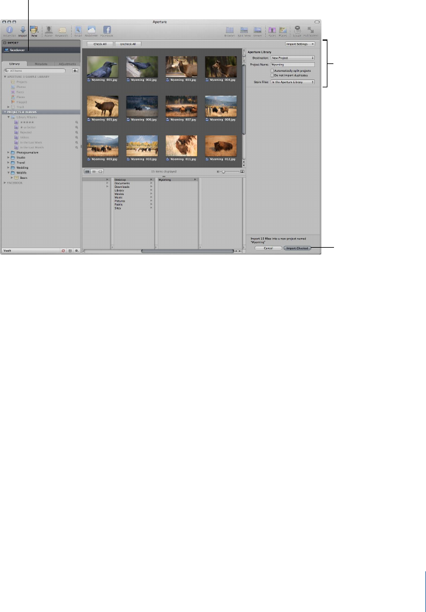
Task: Open the Store Files pop-up menu
Action: coord(293,82)
